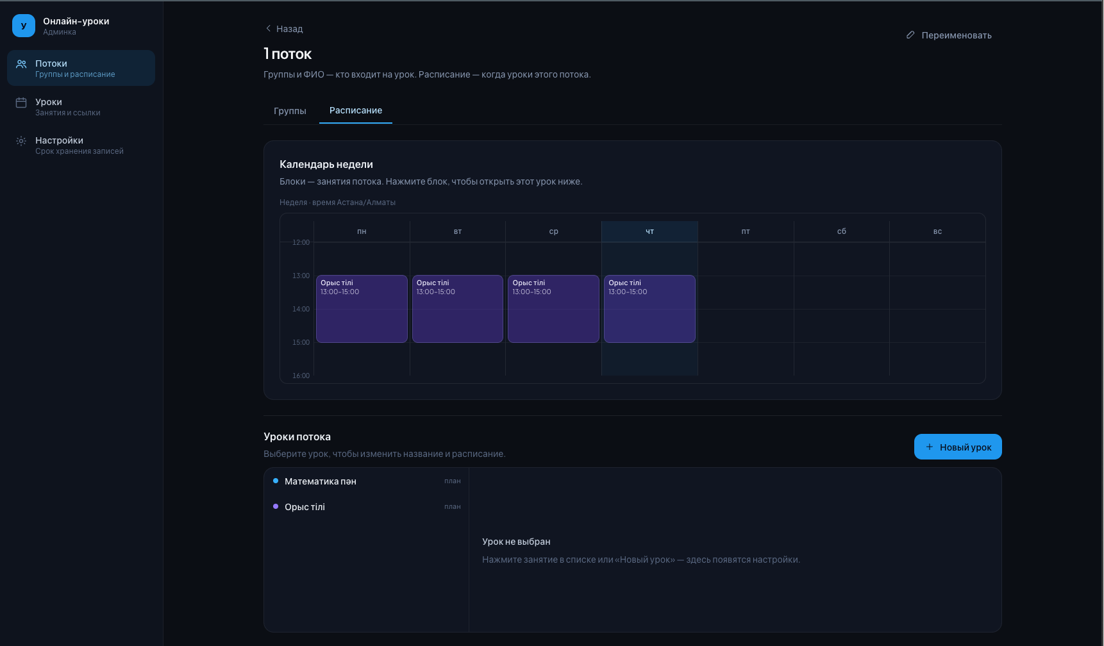This screenshot has width=1104, height=646.
Task: Click the «пт» day column header
Action: (x=746, y=231)
